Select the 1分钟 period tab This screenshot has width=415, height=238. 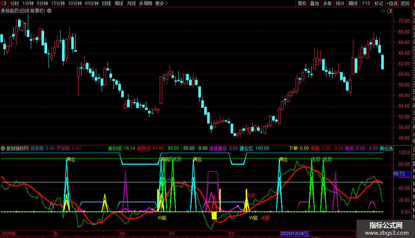click(x=28, y=3)
